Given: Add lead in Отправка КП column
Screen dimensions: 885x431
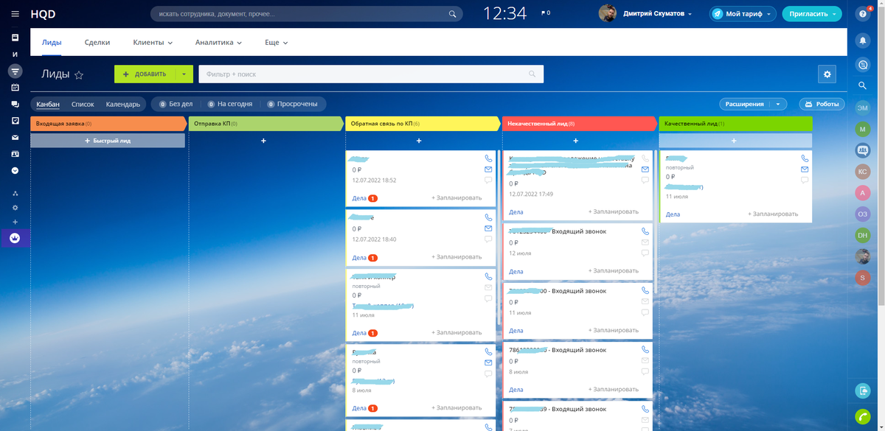Looking at the screenshot, I should click(x=263, y=140).
